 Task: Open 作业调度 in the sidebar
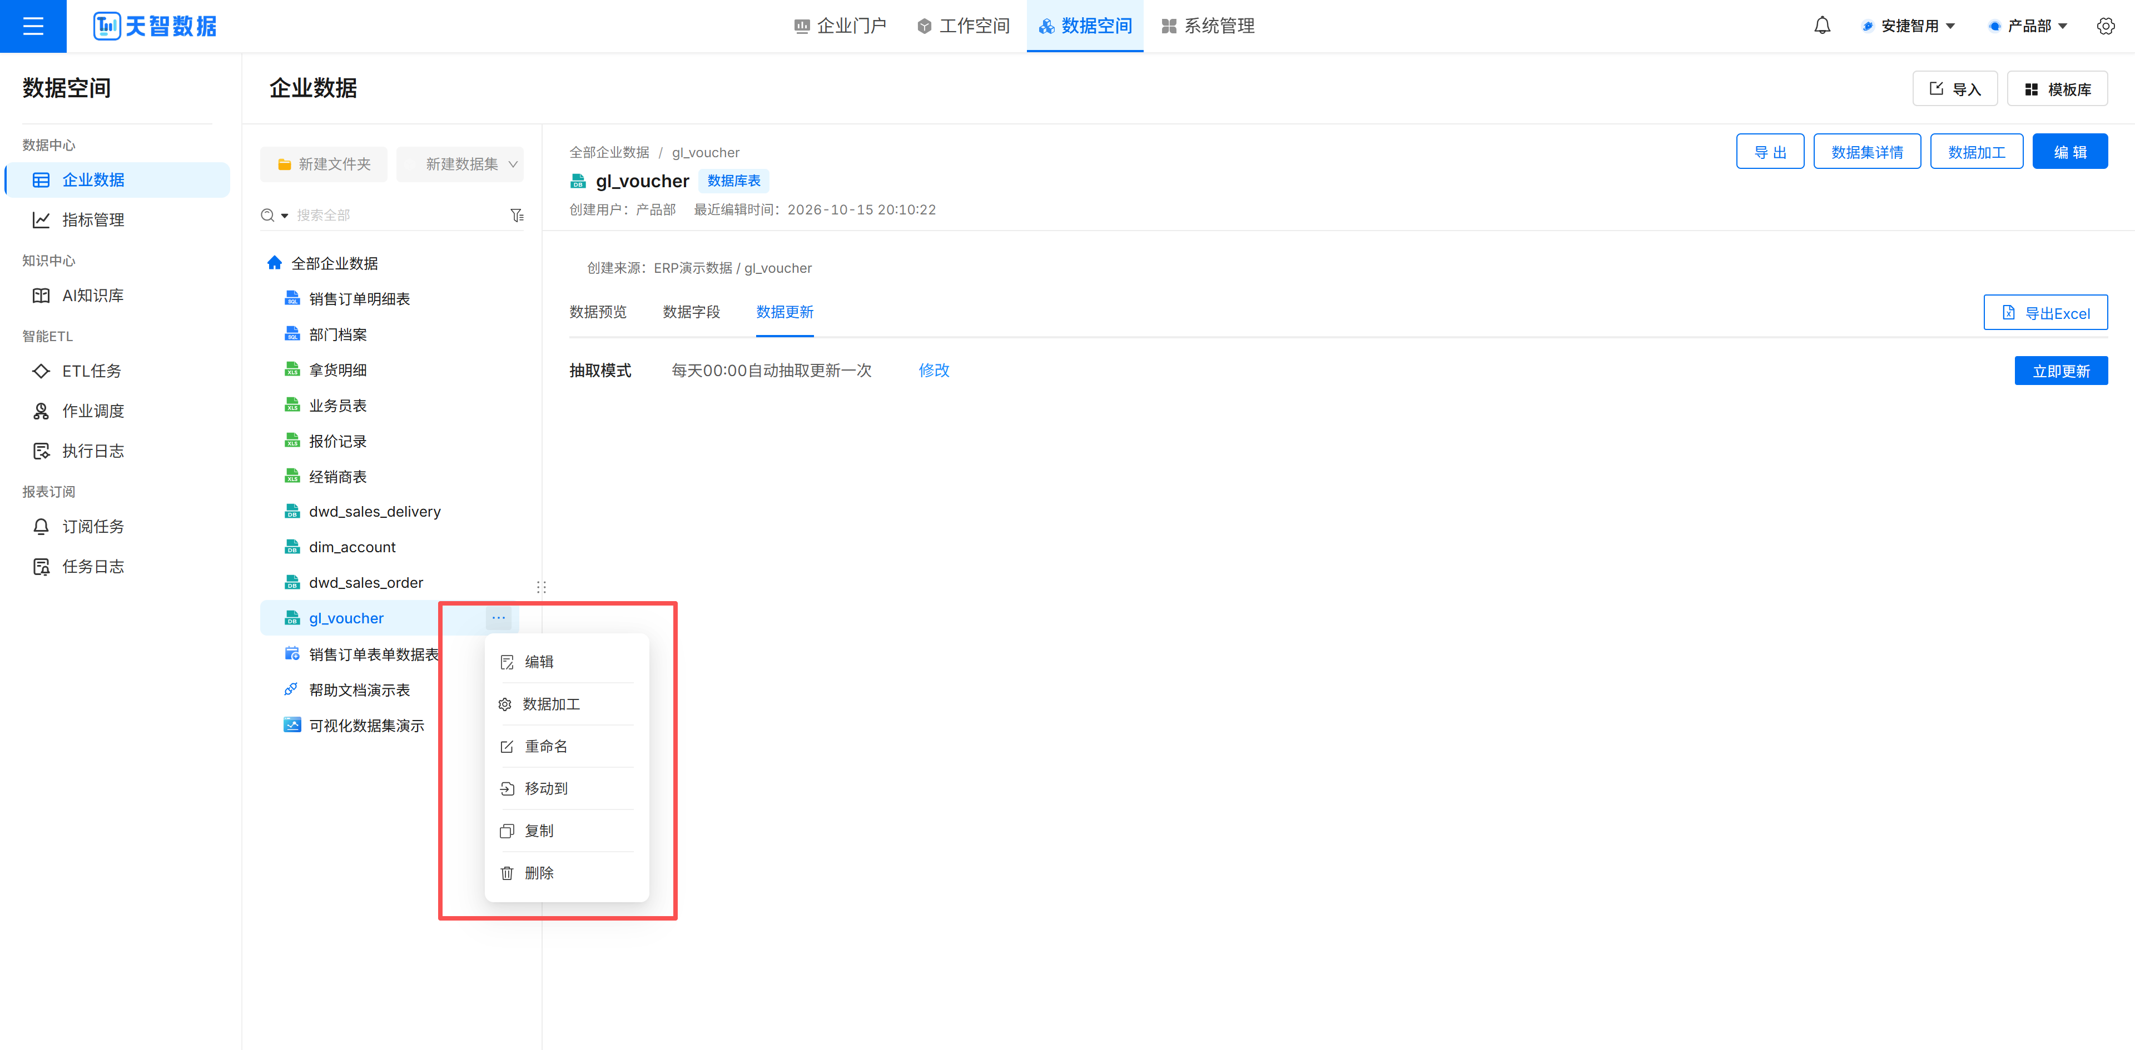117,411
